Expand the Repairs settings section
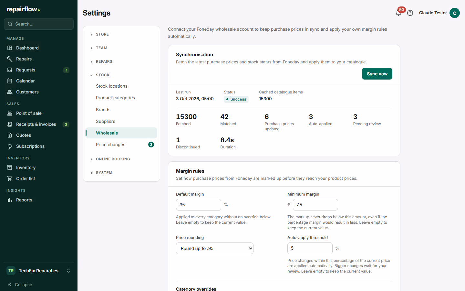This screenshot has height=291, width=465. point(121,61)
